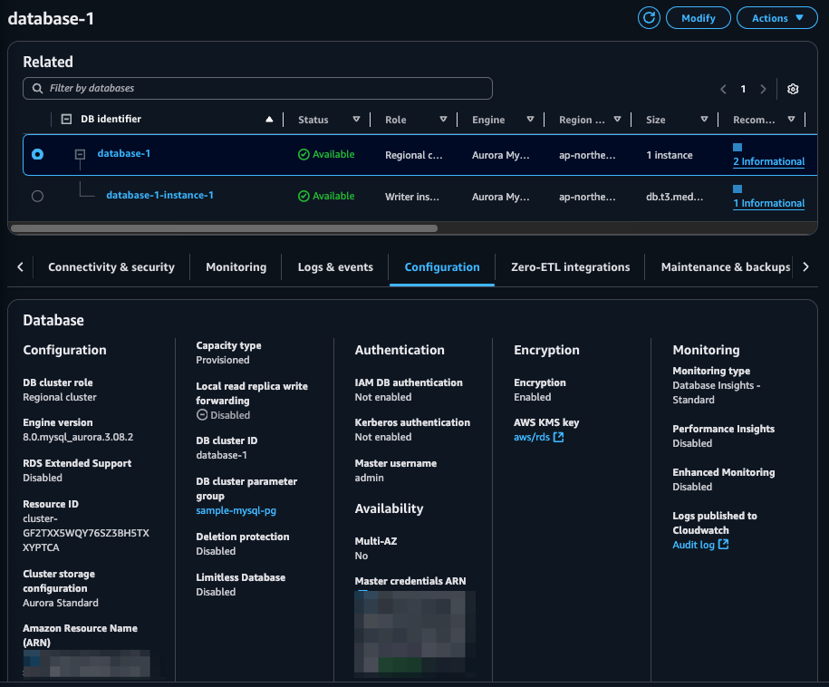Sort the Size column
Screen dimensions: 829x687
click(704, 120)
